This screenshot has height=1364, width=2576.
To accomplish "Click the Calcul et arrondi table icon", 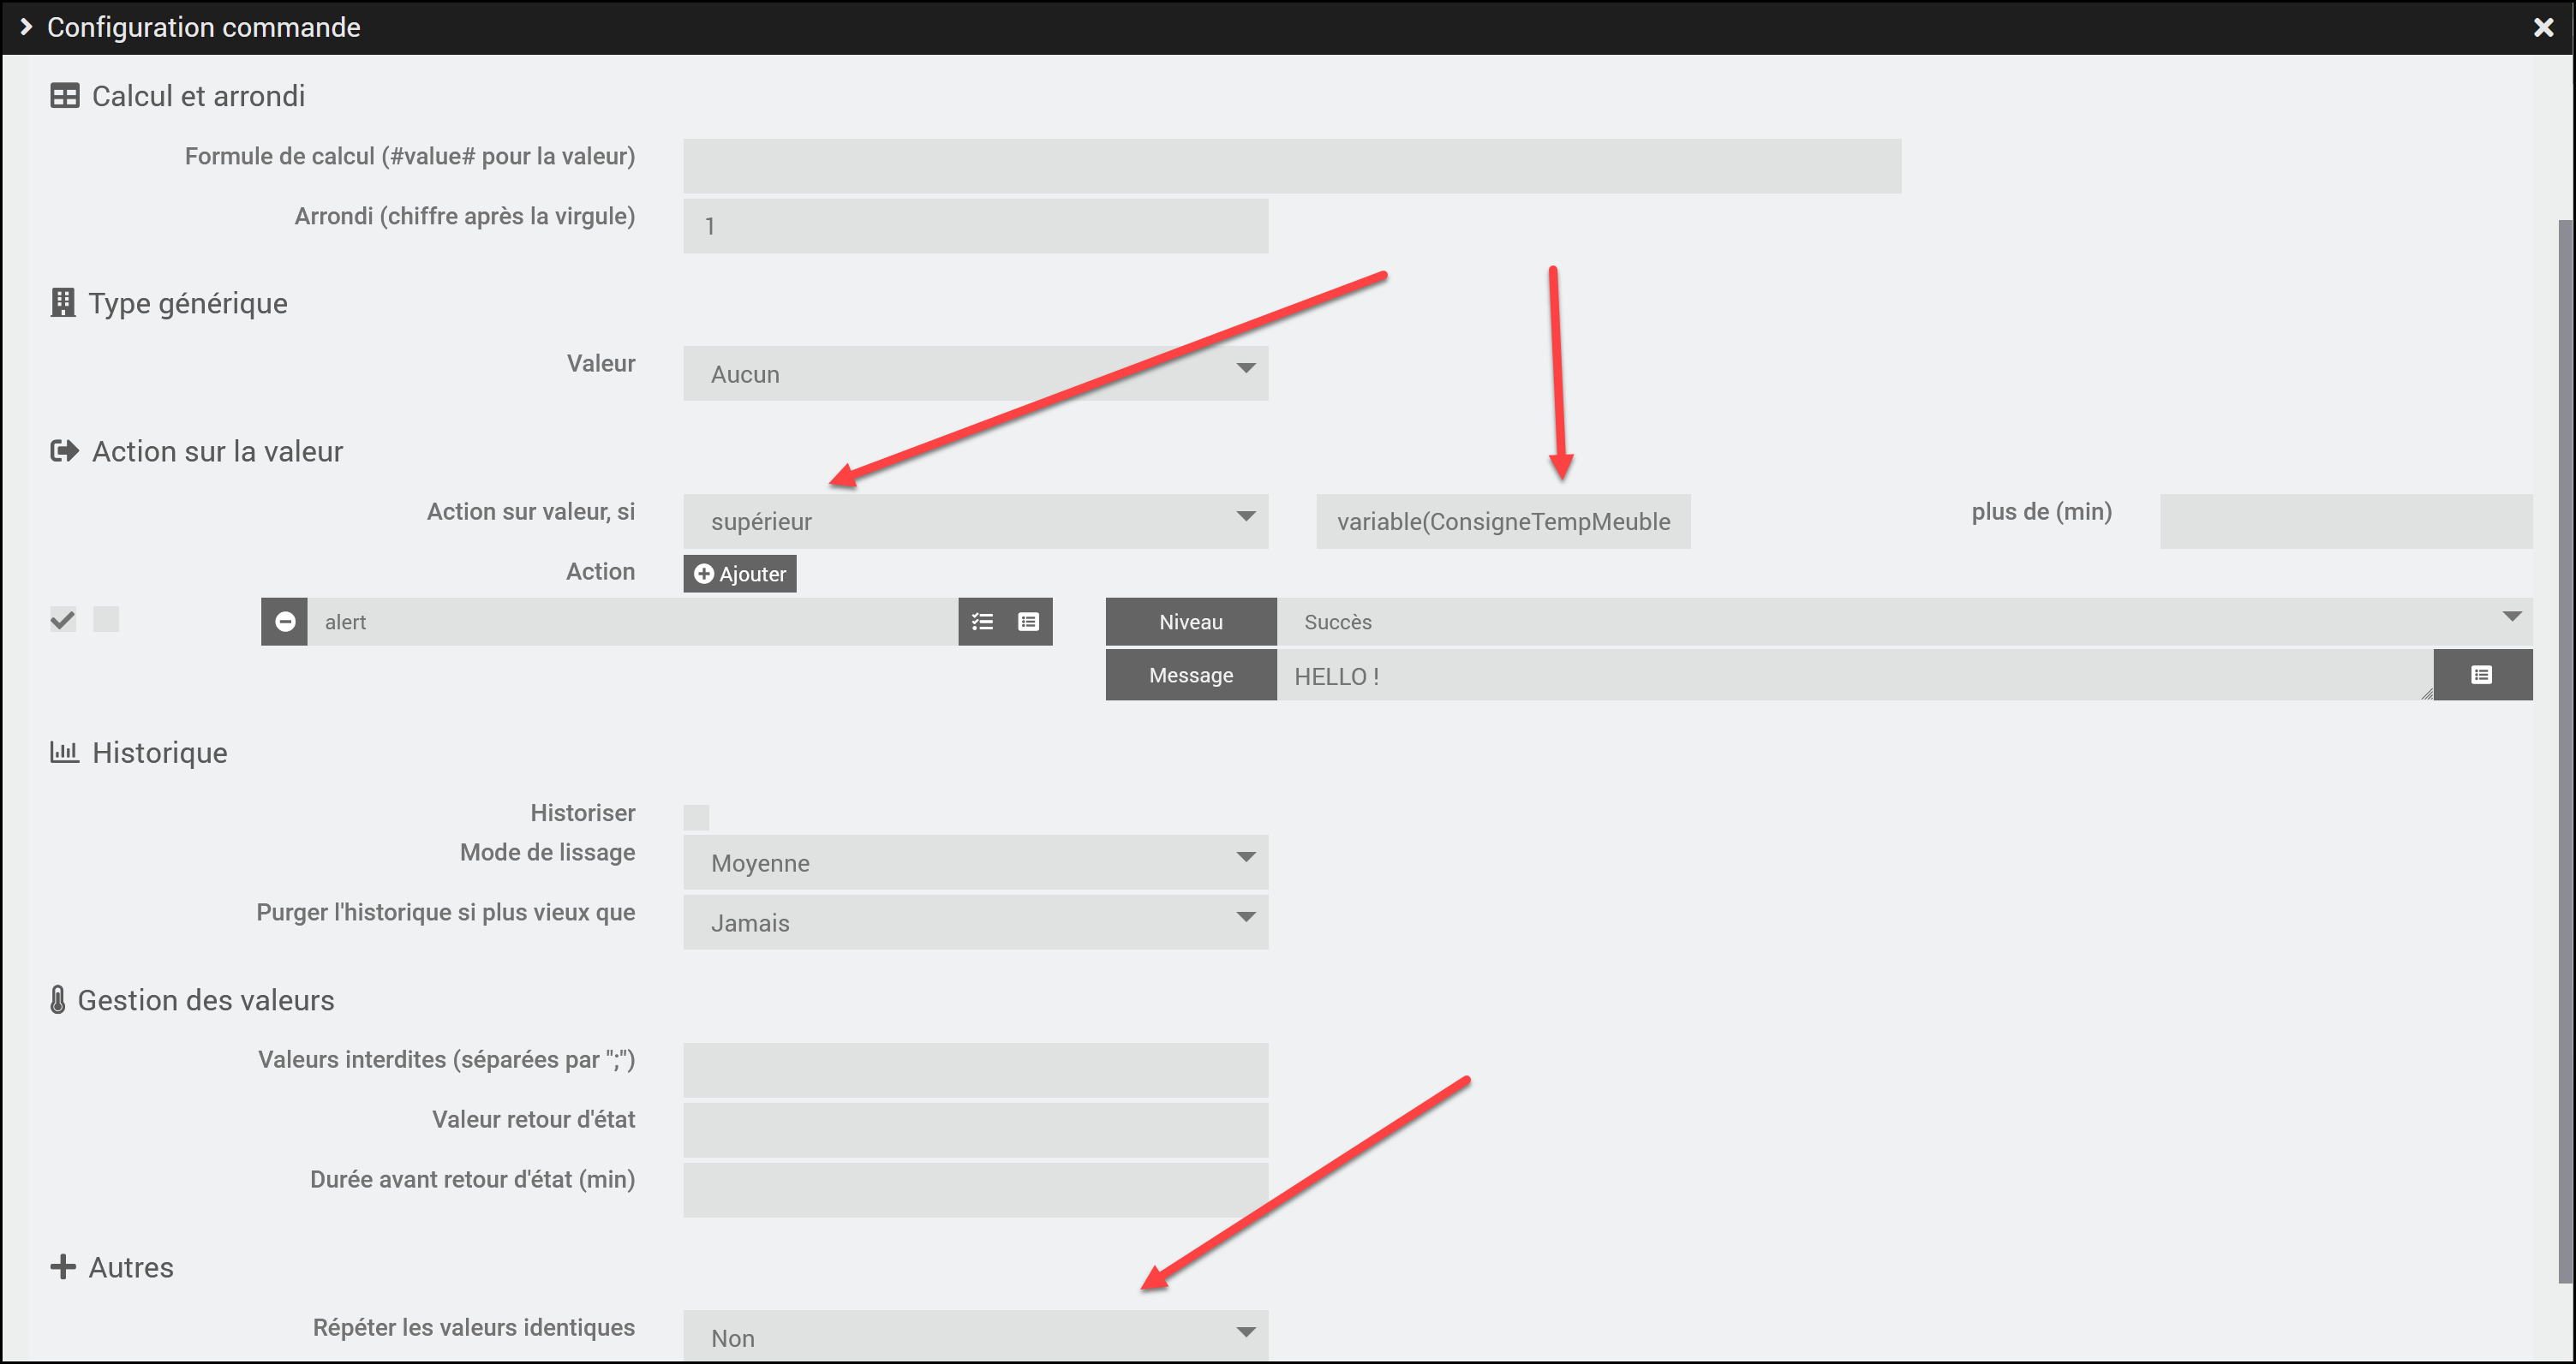I will (x=63, y=96).
